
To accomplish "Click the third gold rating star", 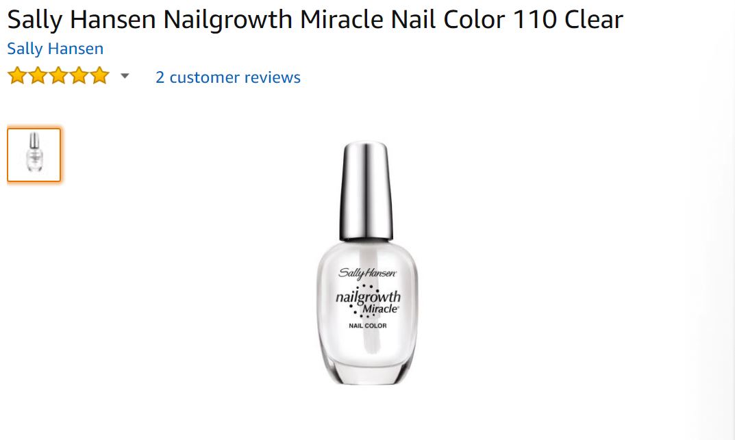I will 59,75.
